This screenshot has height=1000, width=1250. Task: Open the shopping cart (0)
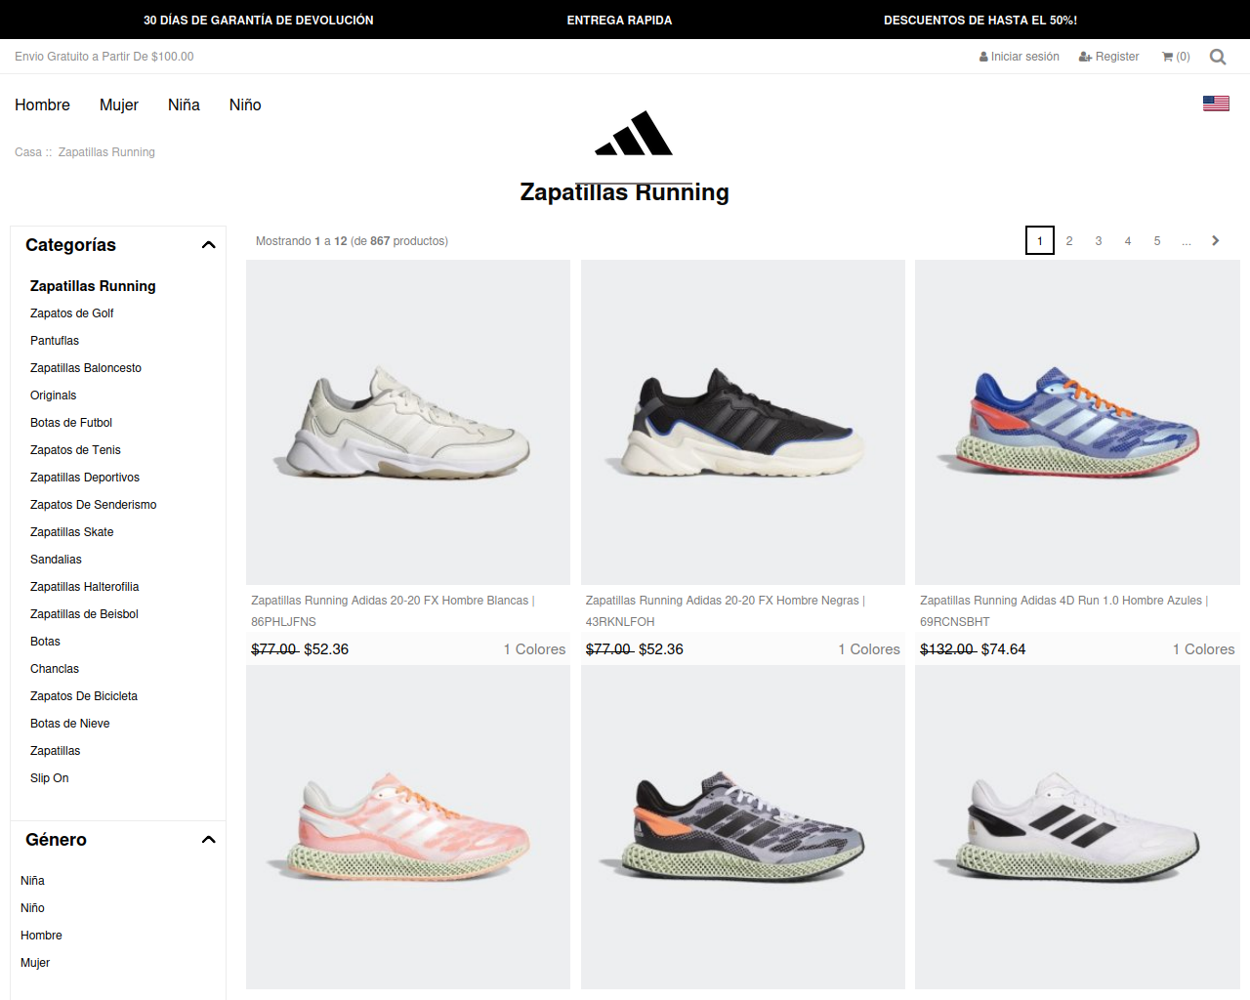pyautogui.click(x=1176, y=57)
